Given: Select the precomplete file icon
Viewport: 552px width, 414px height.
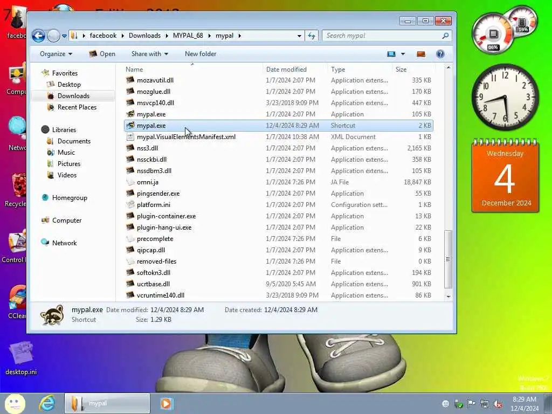Looking at the screenshot, I should pyautogui.click(x=130, y=239).
